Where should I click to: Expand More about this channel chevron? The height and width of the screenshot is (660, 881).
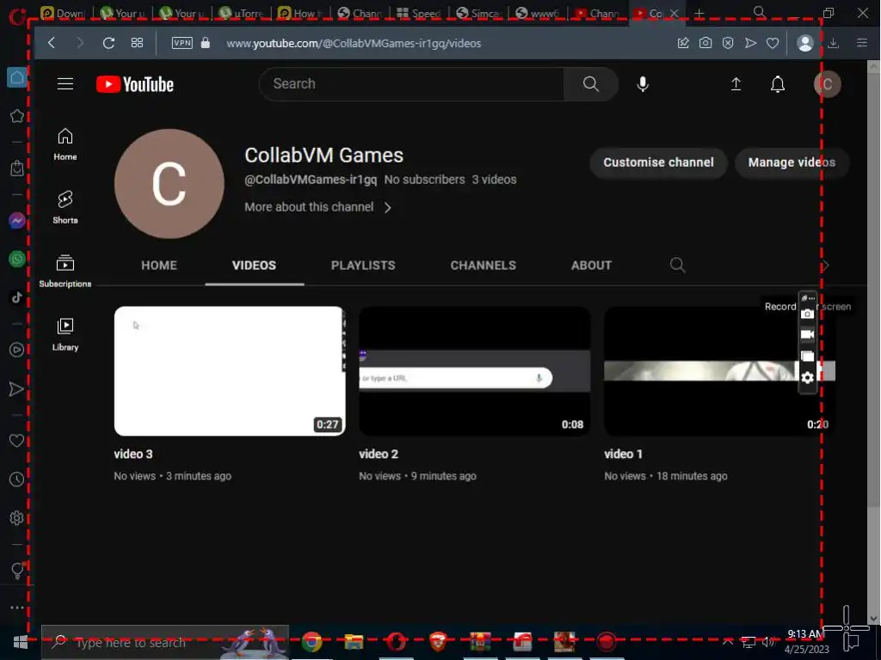point(388,208)
